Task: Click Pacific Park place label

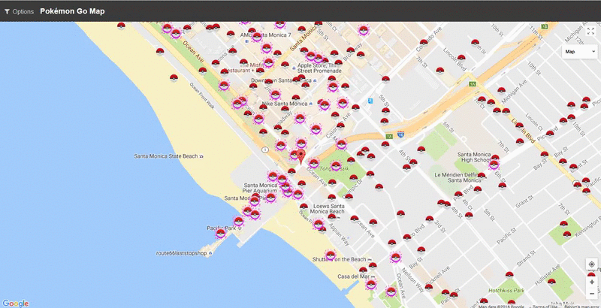Action: [220, 228]
